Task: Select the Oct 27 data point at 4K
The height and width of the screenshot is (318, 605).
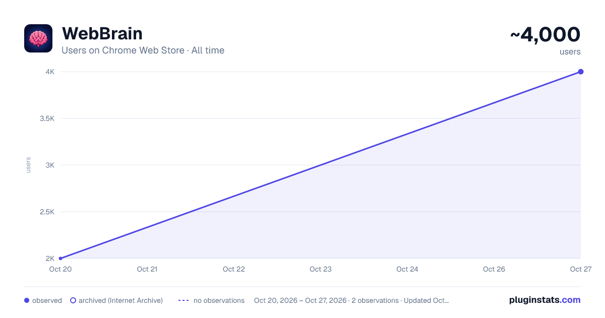Action: pyautogui.click(x=581, y=72)
